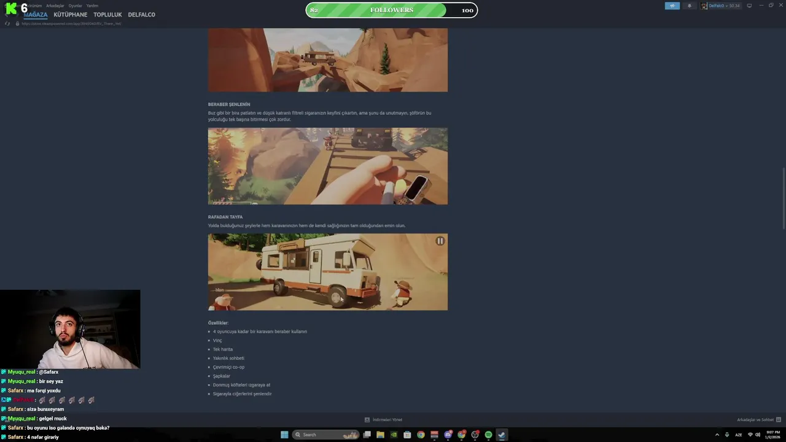Click the feature line 'Tek harita'
786x442 pixels.
(x=223, y=349)
